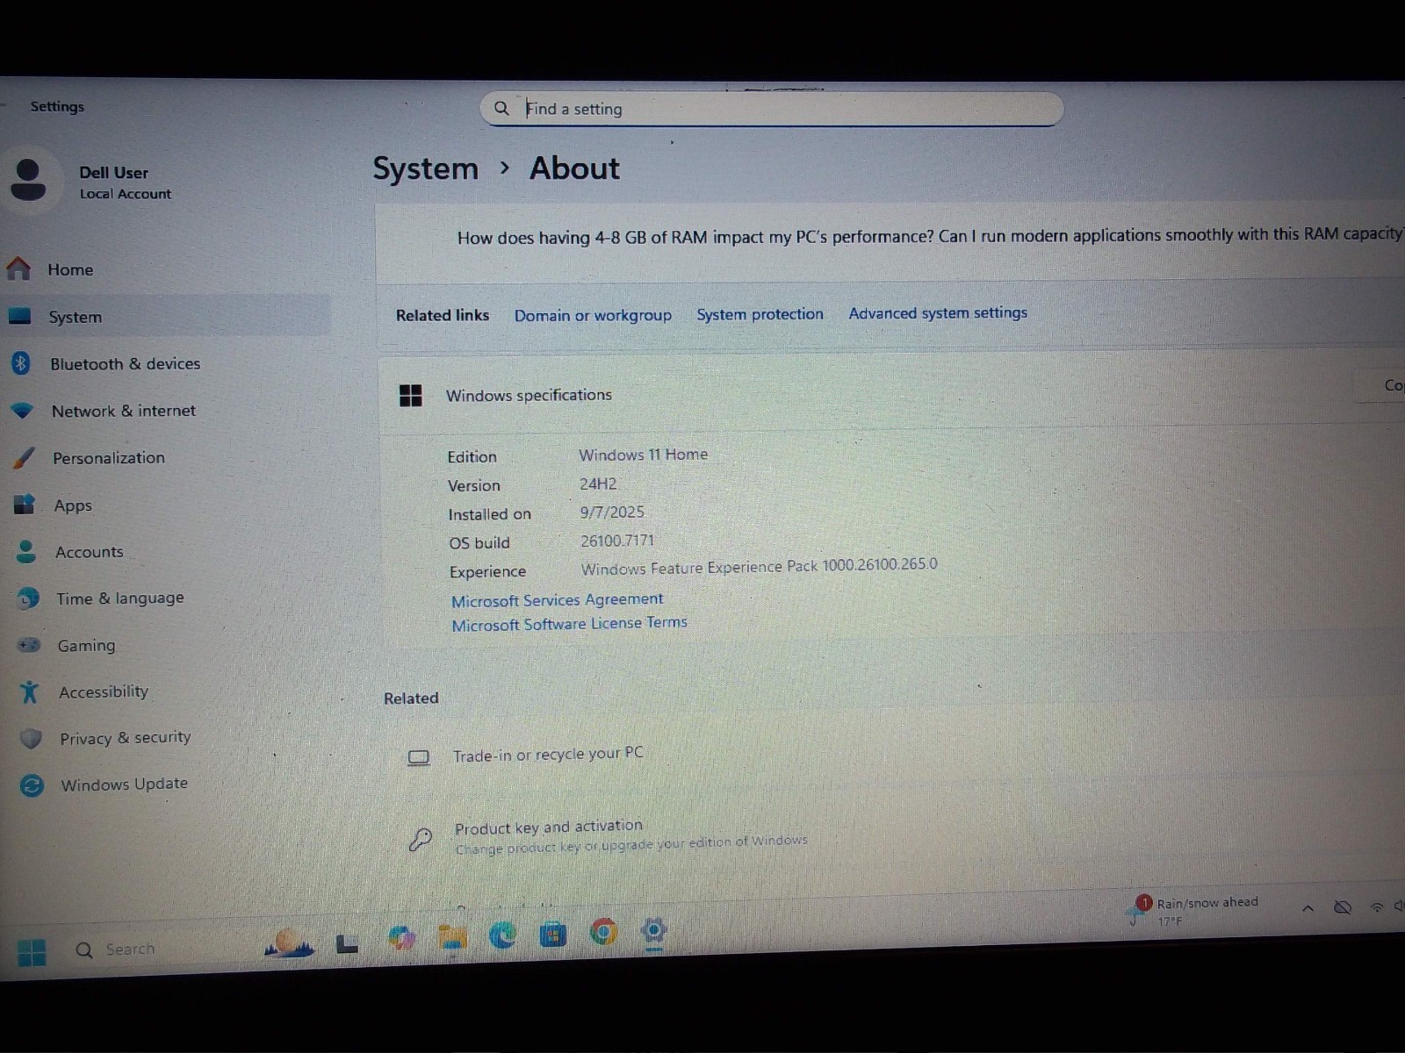1405x1053 pixels.
Task: Click the Privacy & security shield icon
Action: point(31,739)
